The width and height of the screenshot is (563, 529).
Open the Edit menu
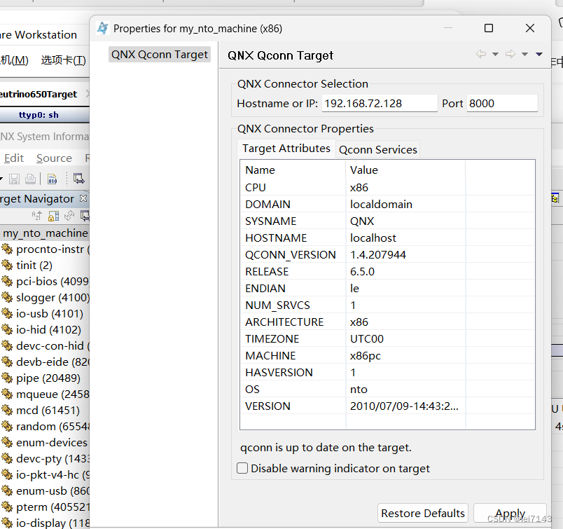pos(13,158)
